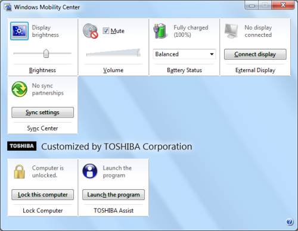This screenshot has height=231, width=298.
Task: Click 'No sync partnerships' text
Action: click(48, 89)
